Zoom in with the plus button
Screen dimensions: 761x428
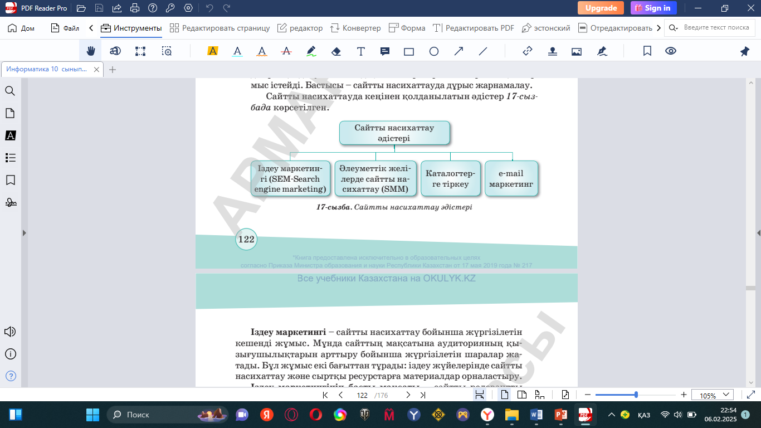(x=684, y=395)
